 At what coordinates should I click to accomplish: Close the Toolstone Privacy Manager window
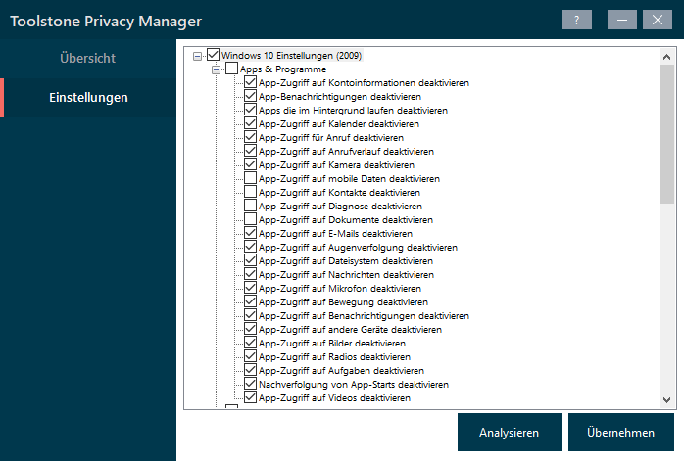(656, 20)
